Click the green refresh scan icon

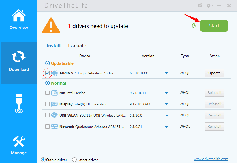click(x=194, y=26)
